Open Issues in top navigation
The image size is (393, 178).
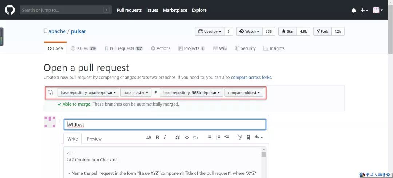(152, 10)
